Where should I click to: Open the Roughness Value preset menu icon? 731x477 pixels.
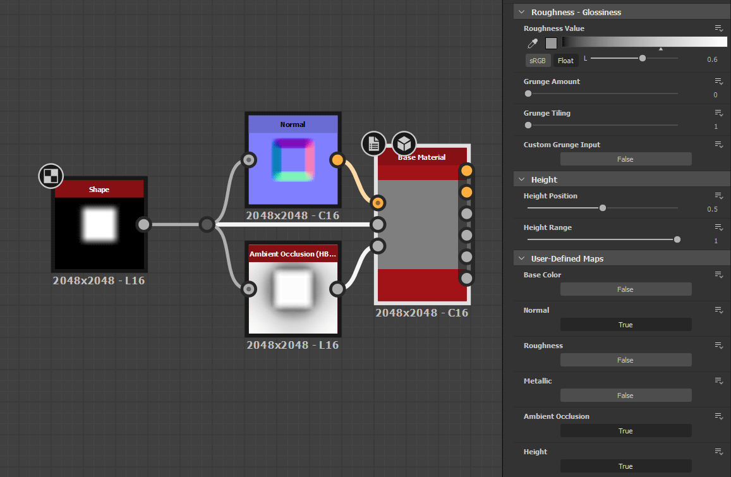pos(718,28)
